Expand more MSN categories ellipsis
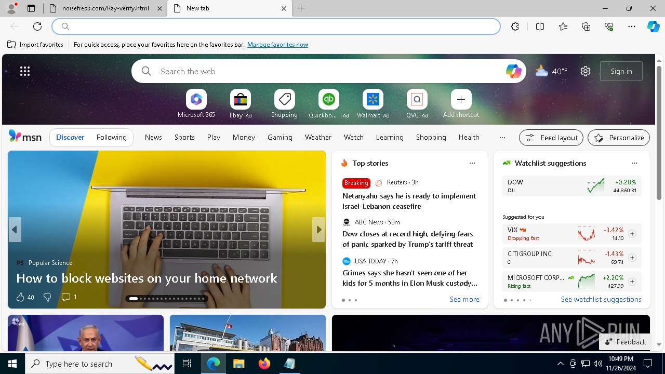This screenshot has height=374, width=665. pos(502,138)
